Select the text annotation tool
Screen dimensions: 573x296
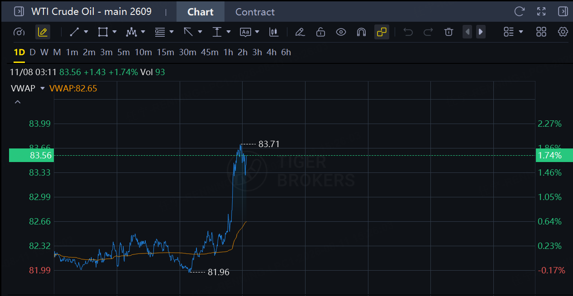tap(245, 32)
